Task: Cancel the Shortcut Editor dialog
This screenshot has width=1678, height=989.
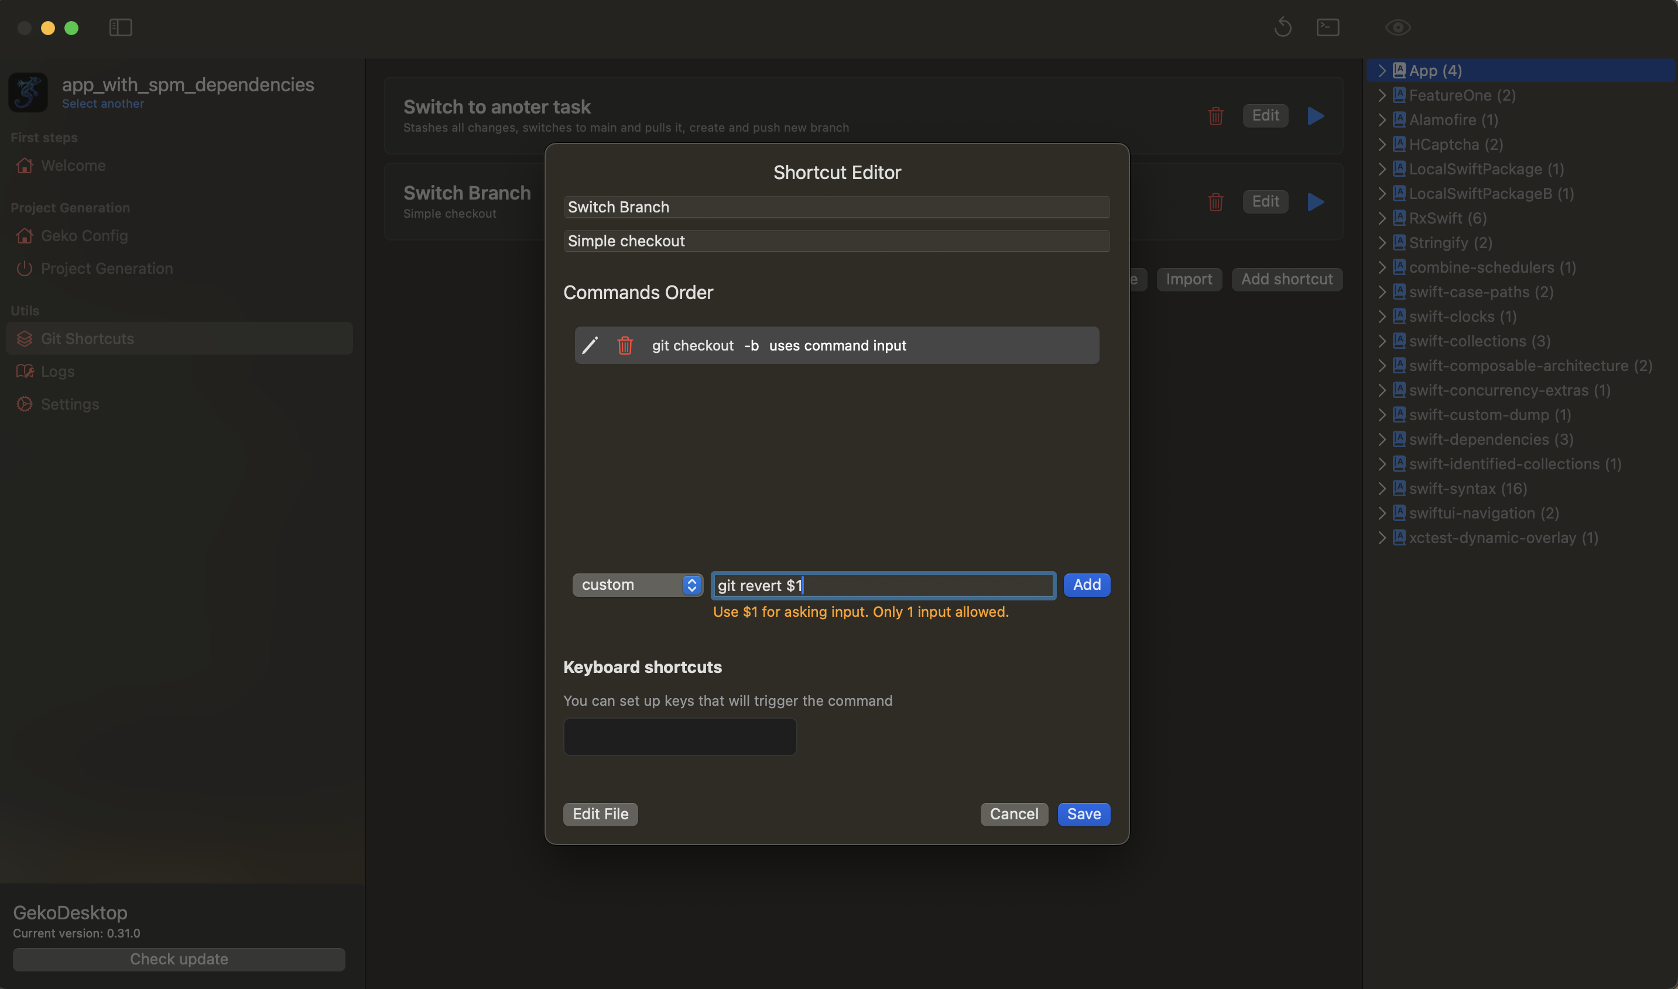Action: [x=1013, y=813]
